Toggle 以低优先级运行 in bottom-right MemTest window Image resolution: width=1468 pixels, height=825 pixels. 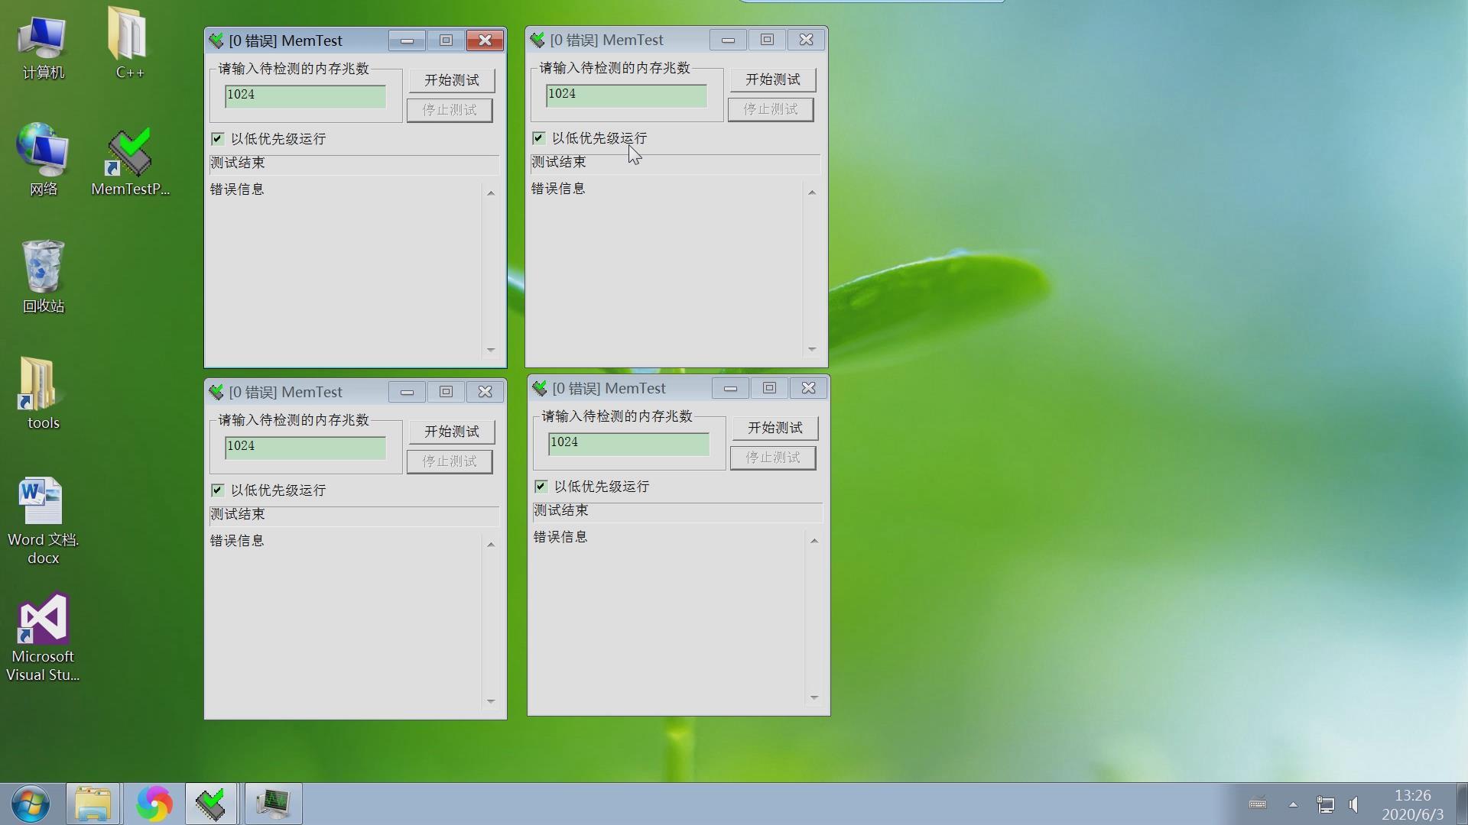tap(541, 486)
